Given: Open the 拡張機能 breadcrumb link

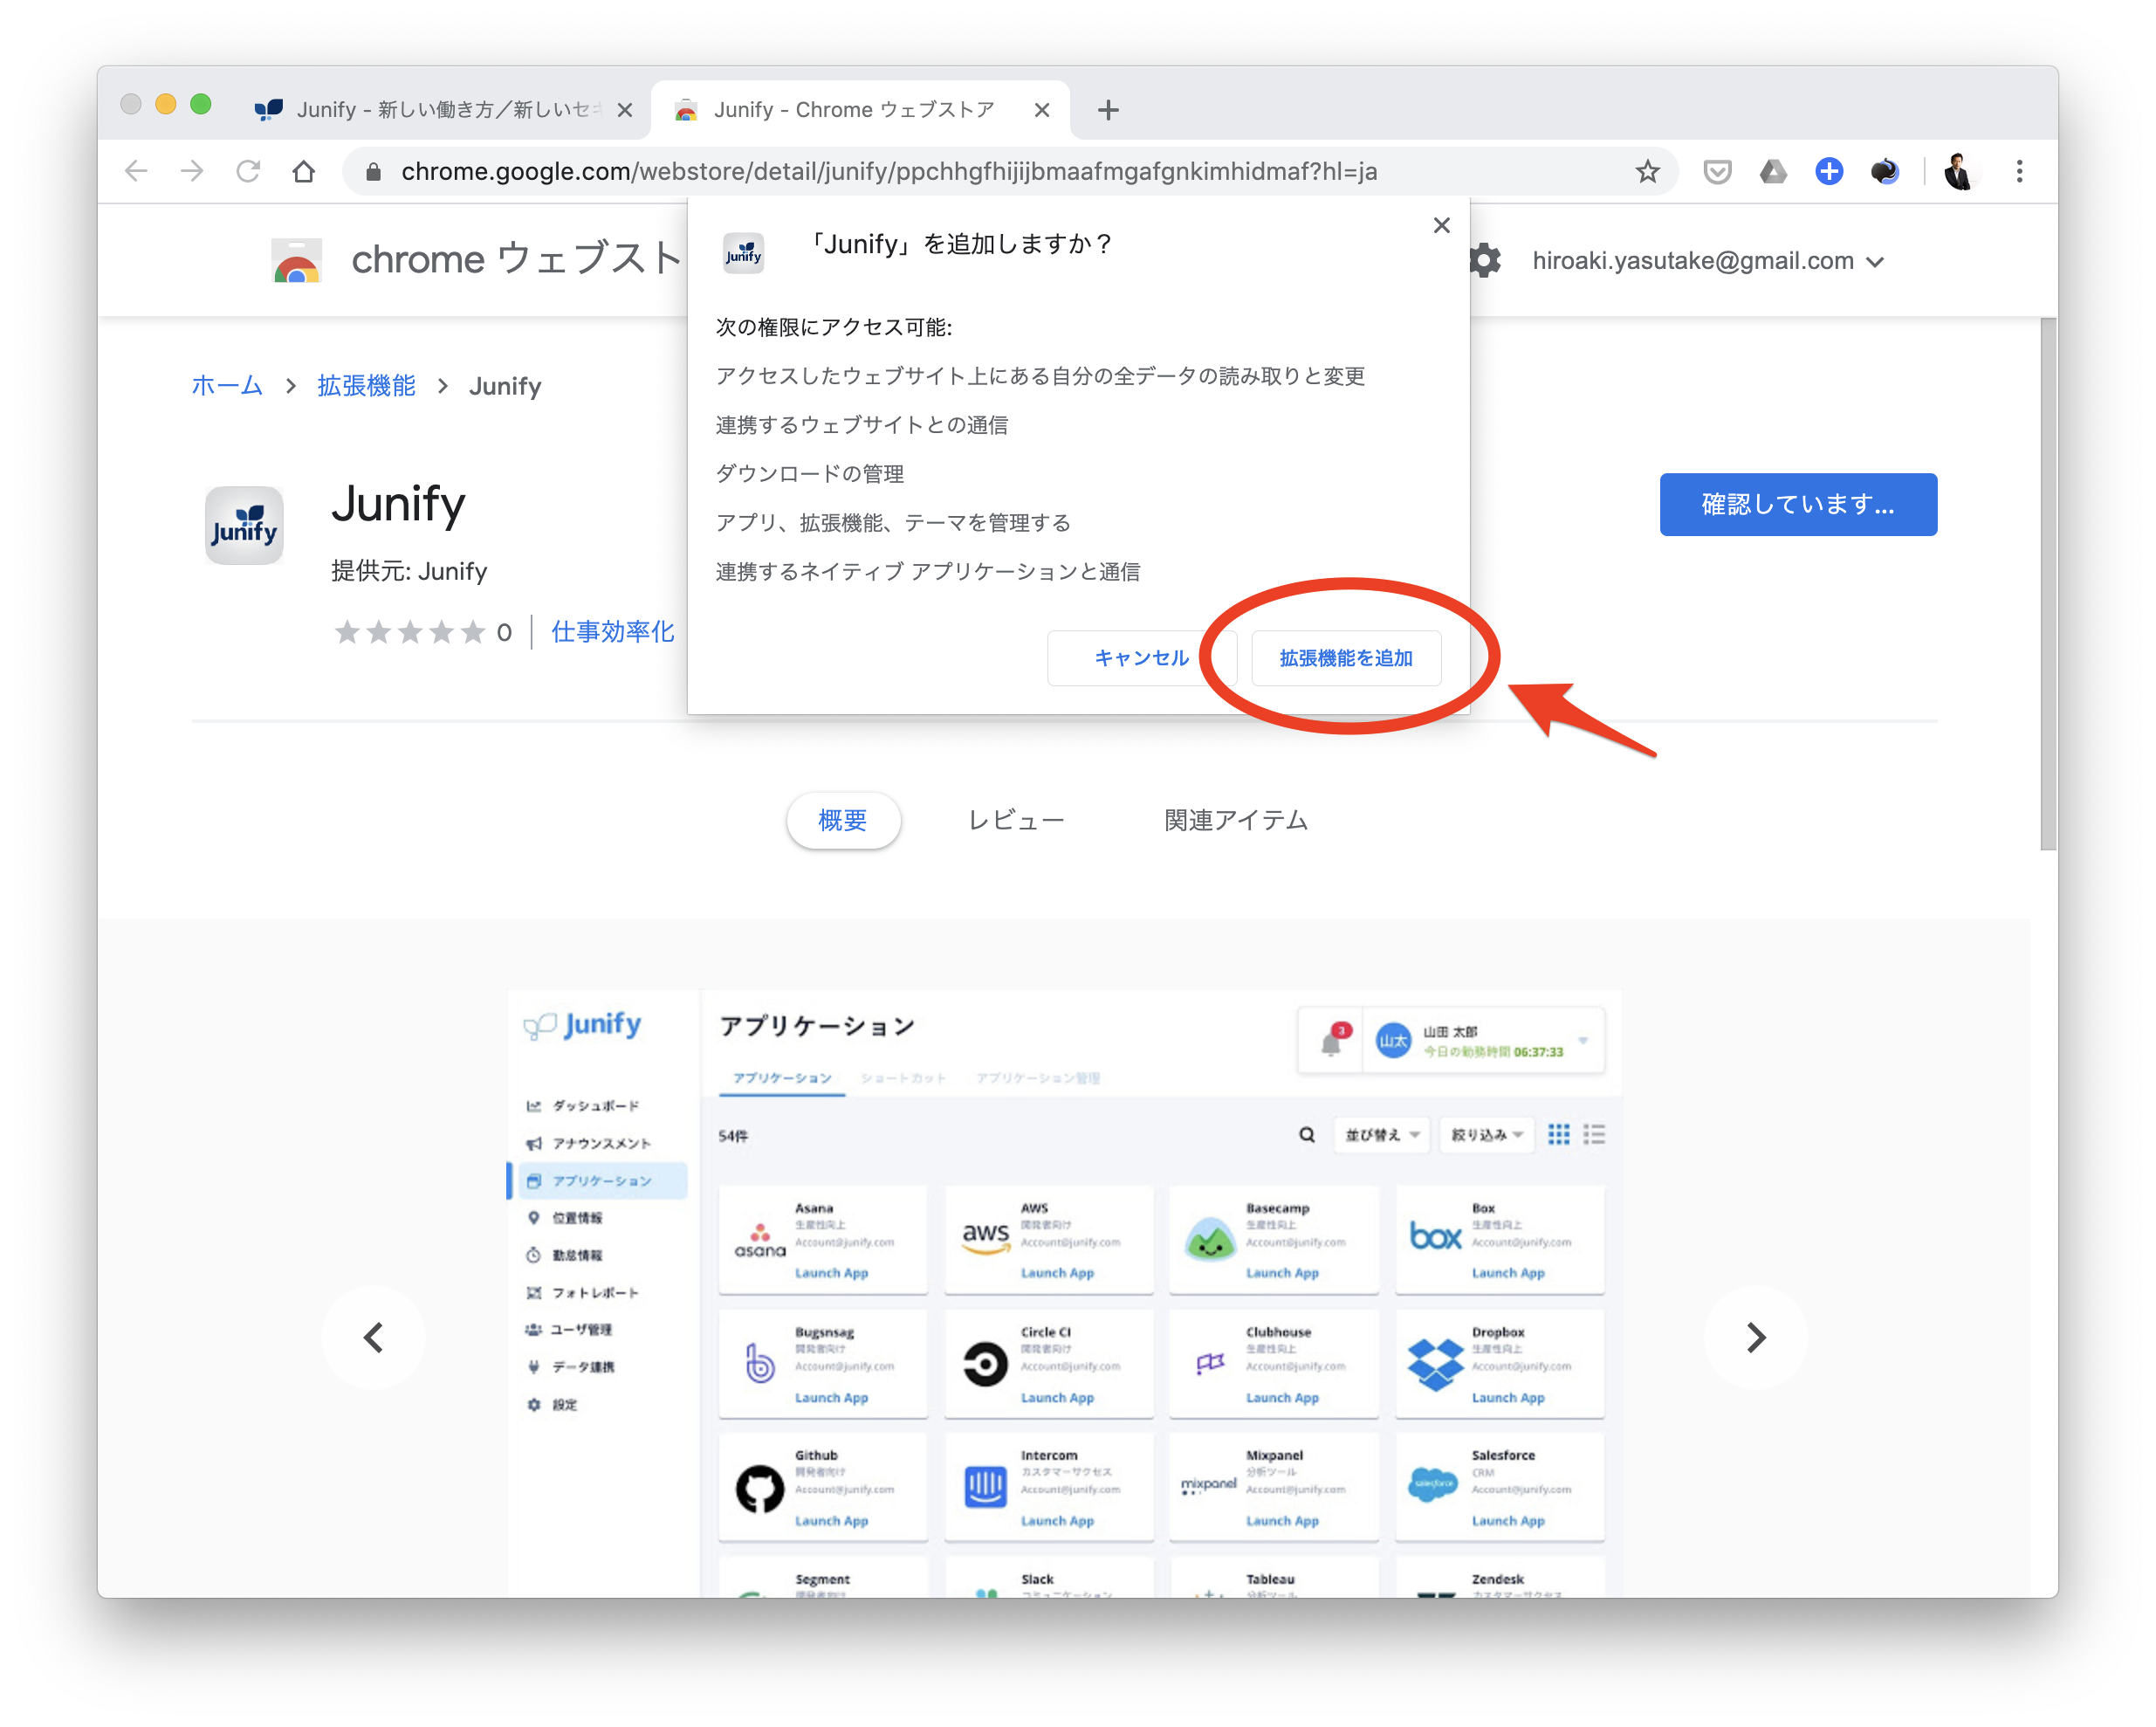Looking at the screenshot, I should 366,386.
